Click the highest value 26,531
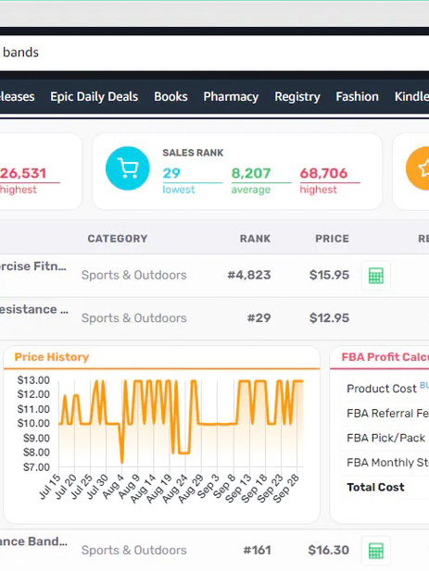This screenshot has height=571, width=429. click(23, 173)
